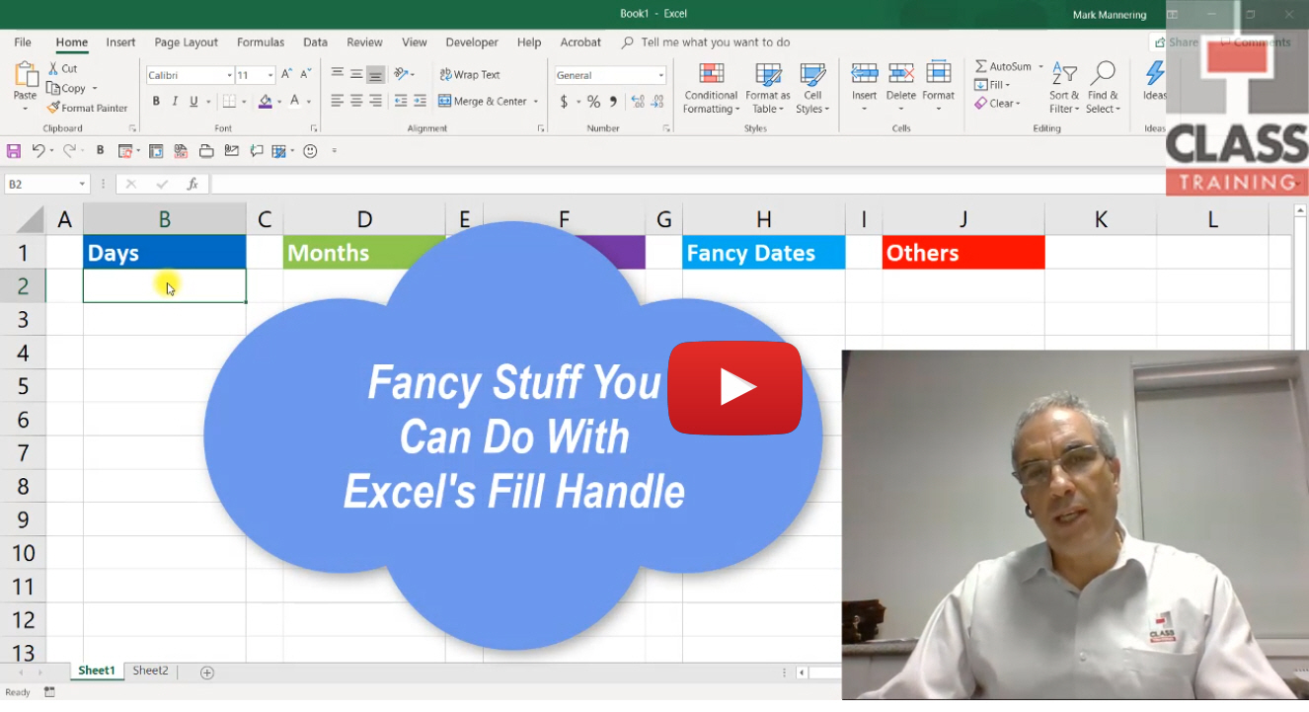Toggle Italic formatting in Font group

(175, 101)
